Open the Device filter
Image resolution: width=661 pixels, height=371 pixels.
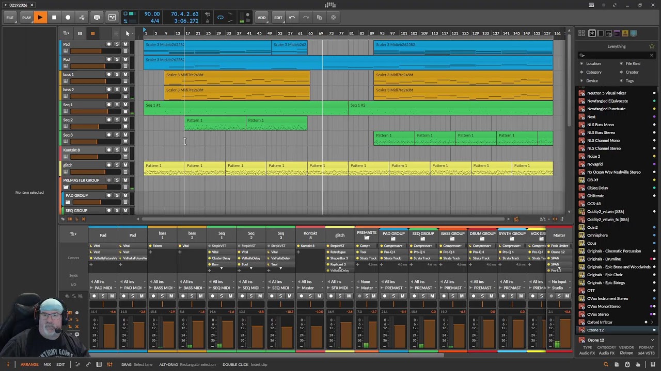[x=592, y=81]
